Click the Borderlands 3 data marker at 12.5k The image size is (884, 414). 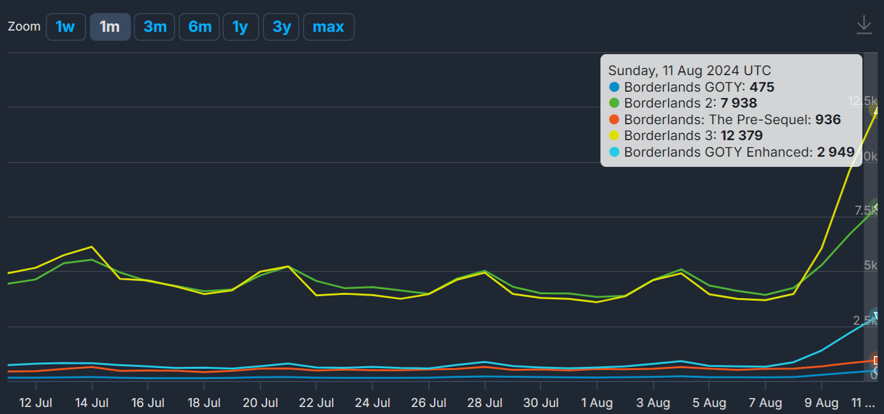click(x=878, y=110)
